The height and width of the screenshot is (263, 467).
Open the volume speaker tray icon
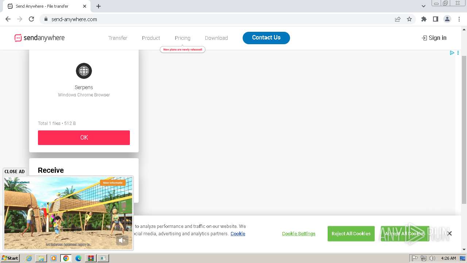tap(432, 258)
